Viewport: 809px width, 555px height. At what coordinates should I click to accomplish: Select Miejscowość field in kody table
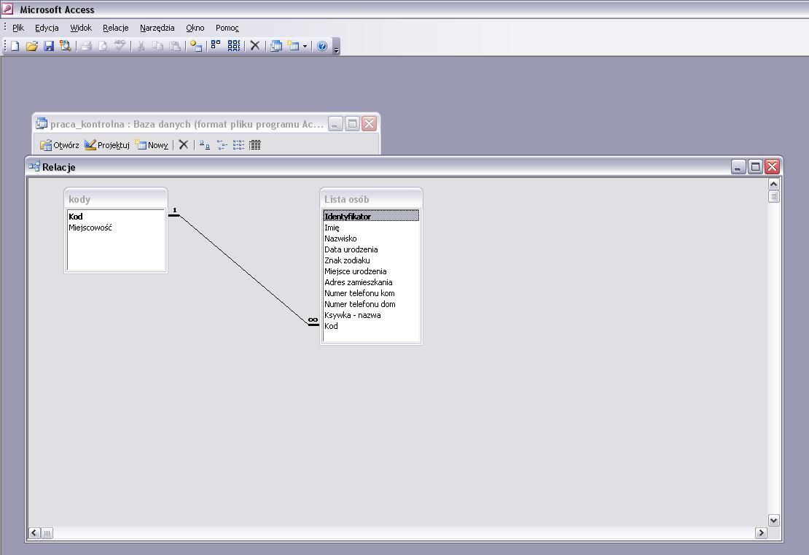click(x=90, y=228)
